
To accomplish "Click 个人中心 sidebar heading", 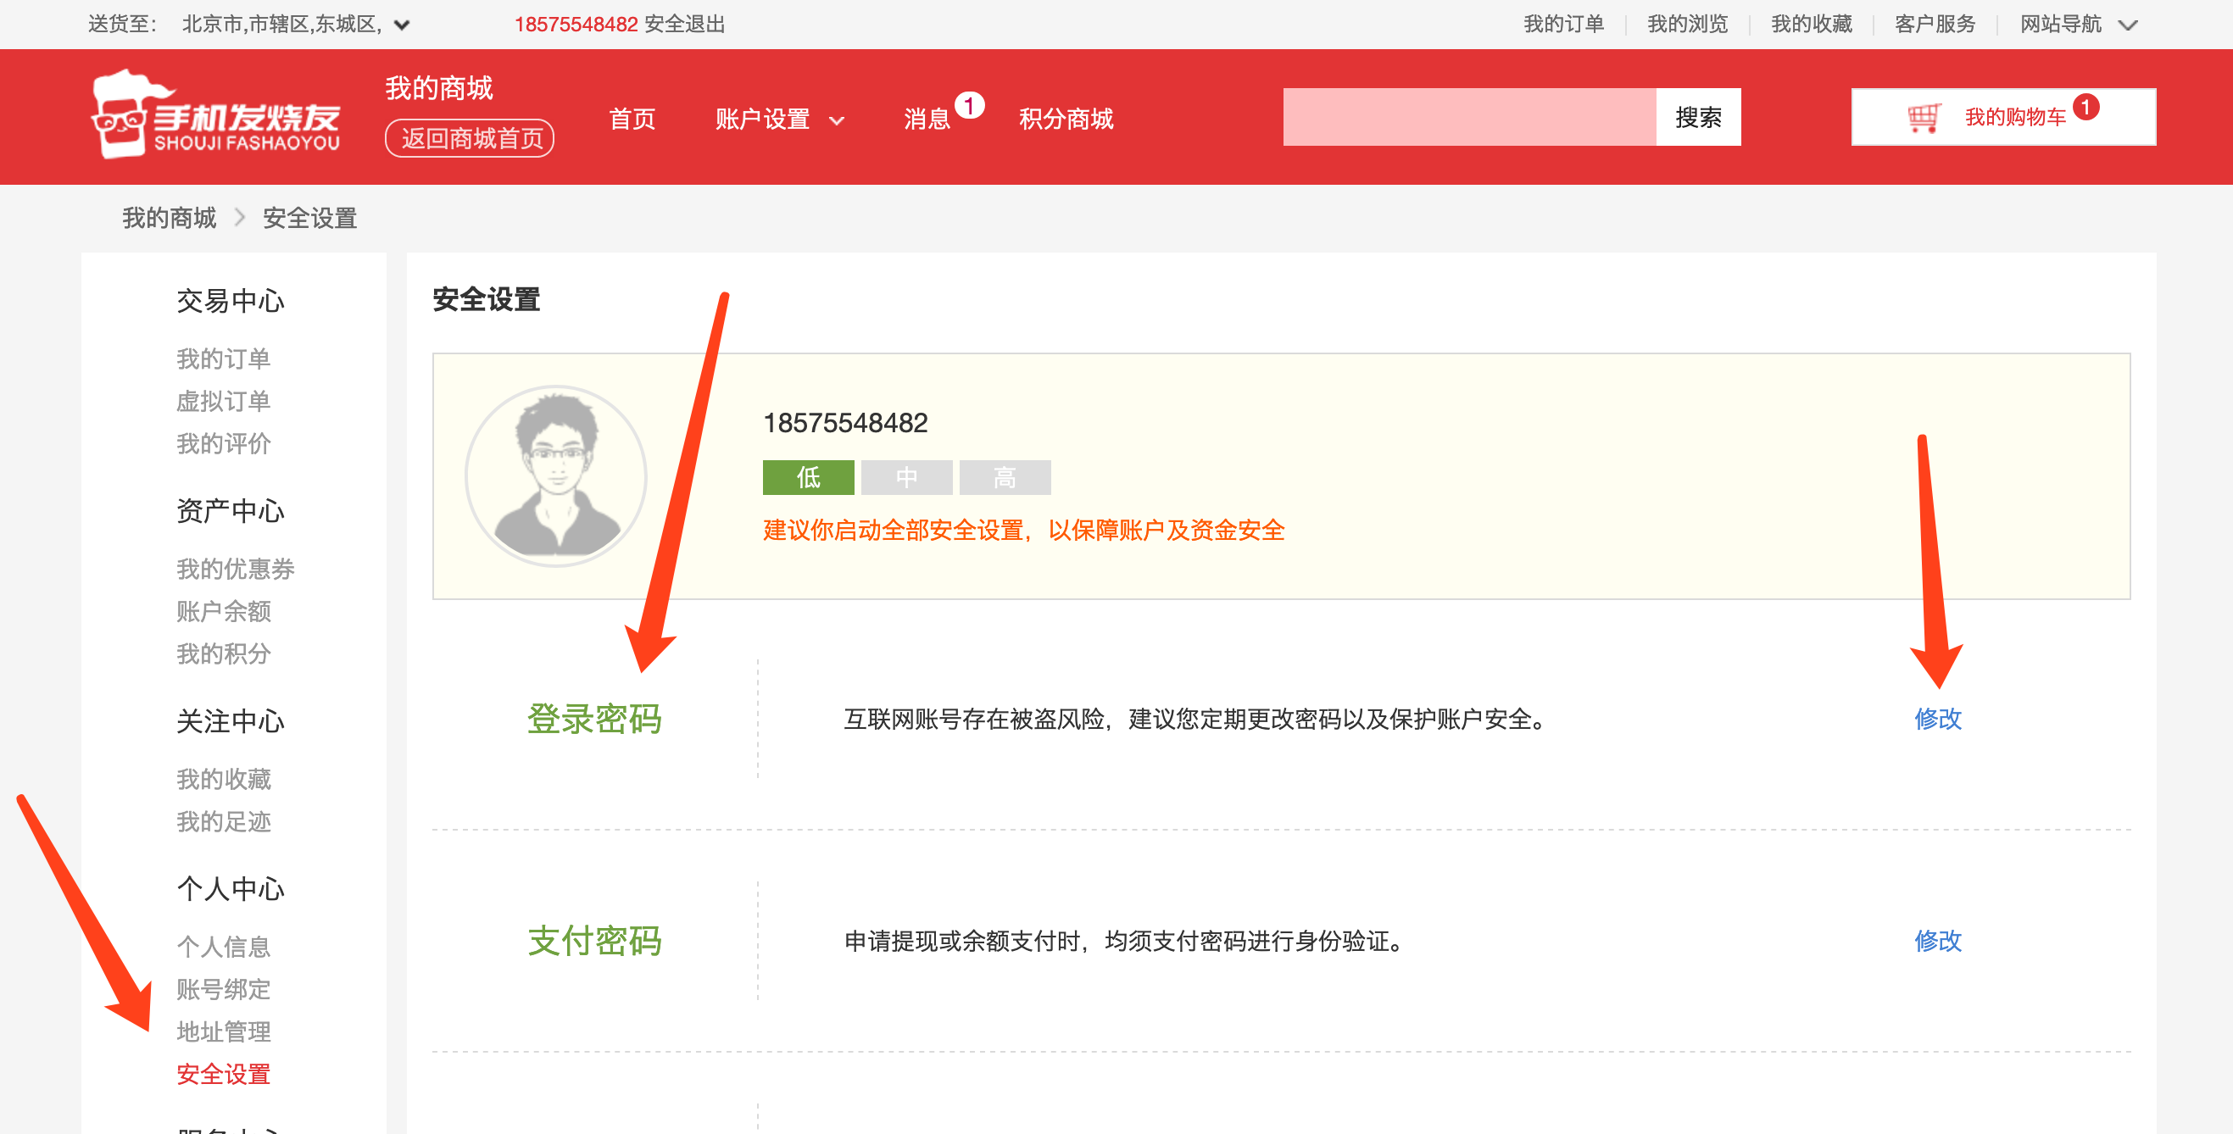I will 230,888.
